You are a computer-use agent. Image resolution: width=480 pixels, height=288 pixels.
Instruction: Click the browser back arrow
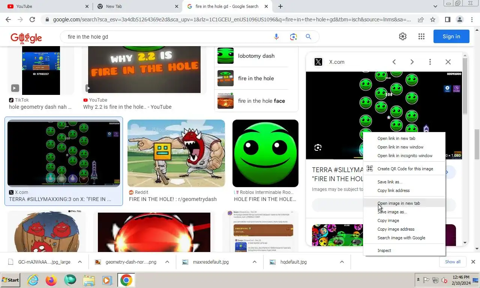(x=8, y=19)
